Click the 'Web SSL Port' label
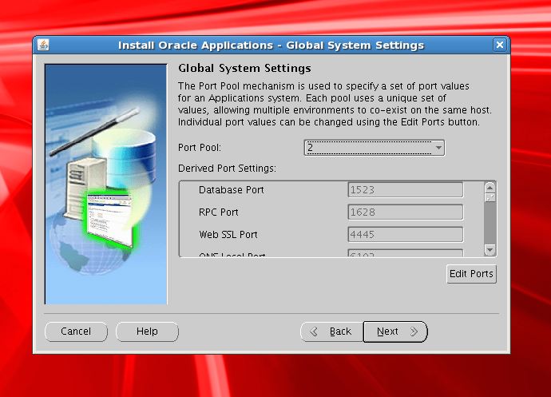Viewport: 551px width, 397px height. pos(228,235)
